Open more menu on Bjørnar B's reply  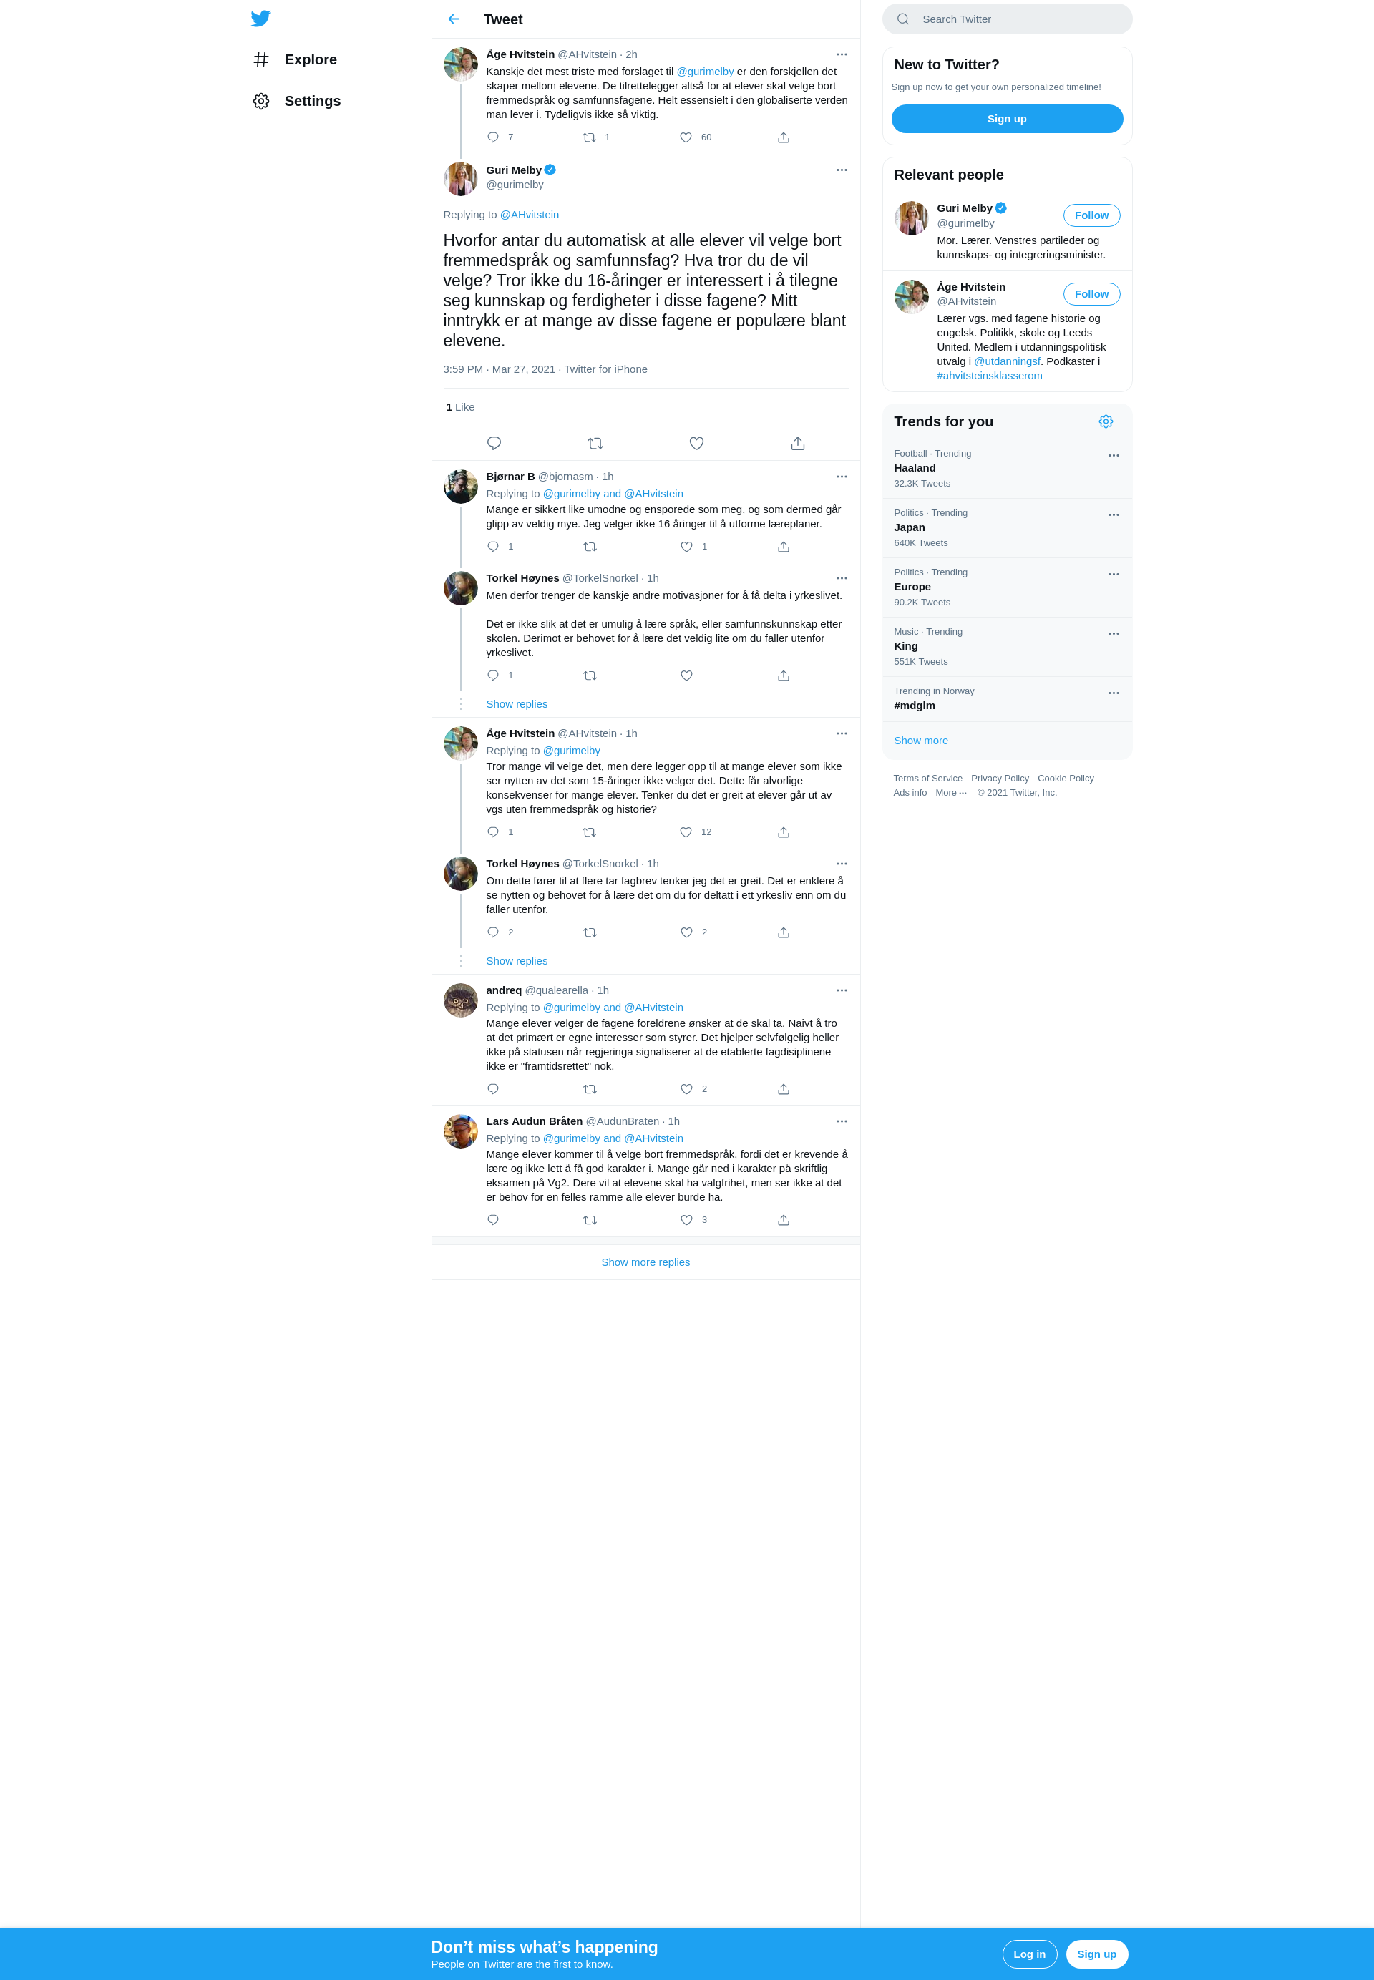click(x=842, y=476)
